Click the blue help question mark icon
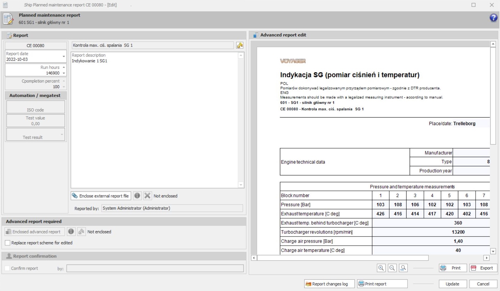500x291 pixels. pos(493,18)
